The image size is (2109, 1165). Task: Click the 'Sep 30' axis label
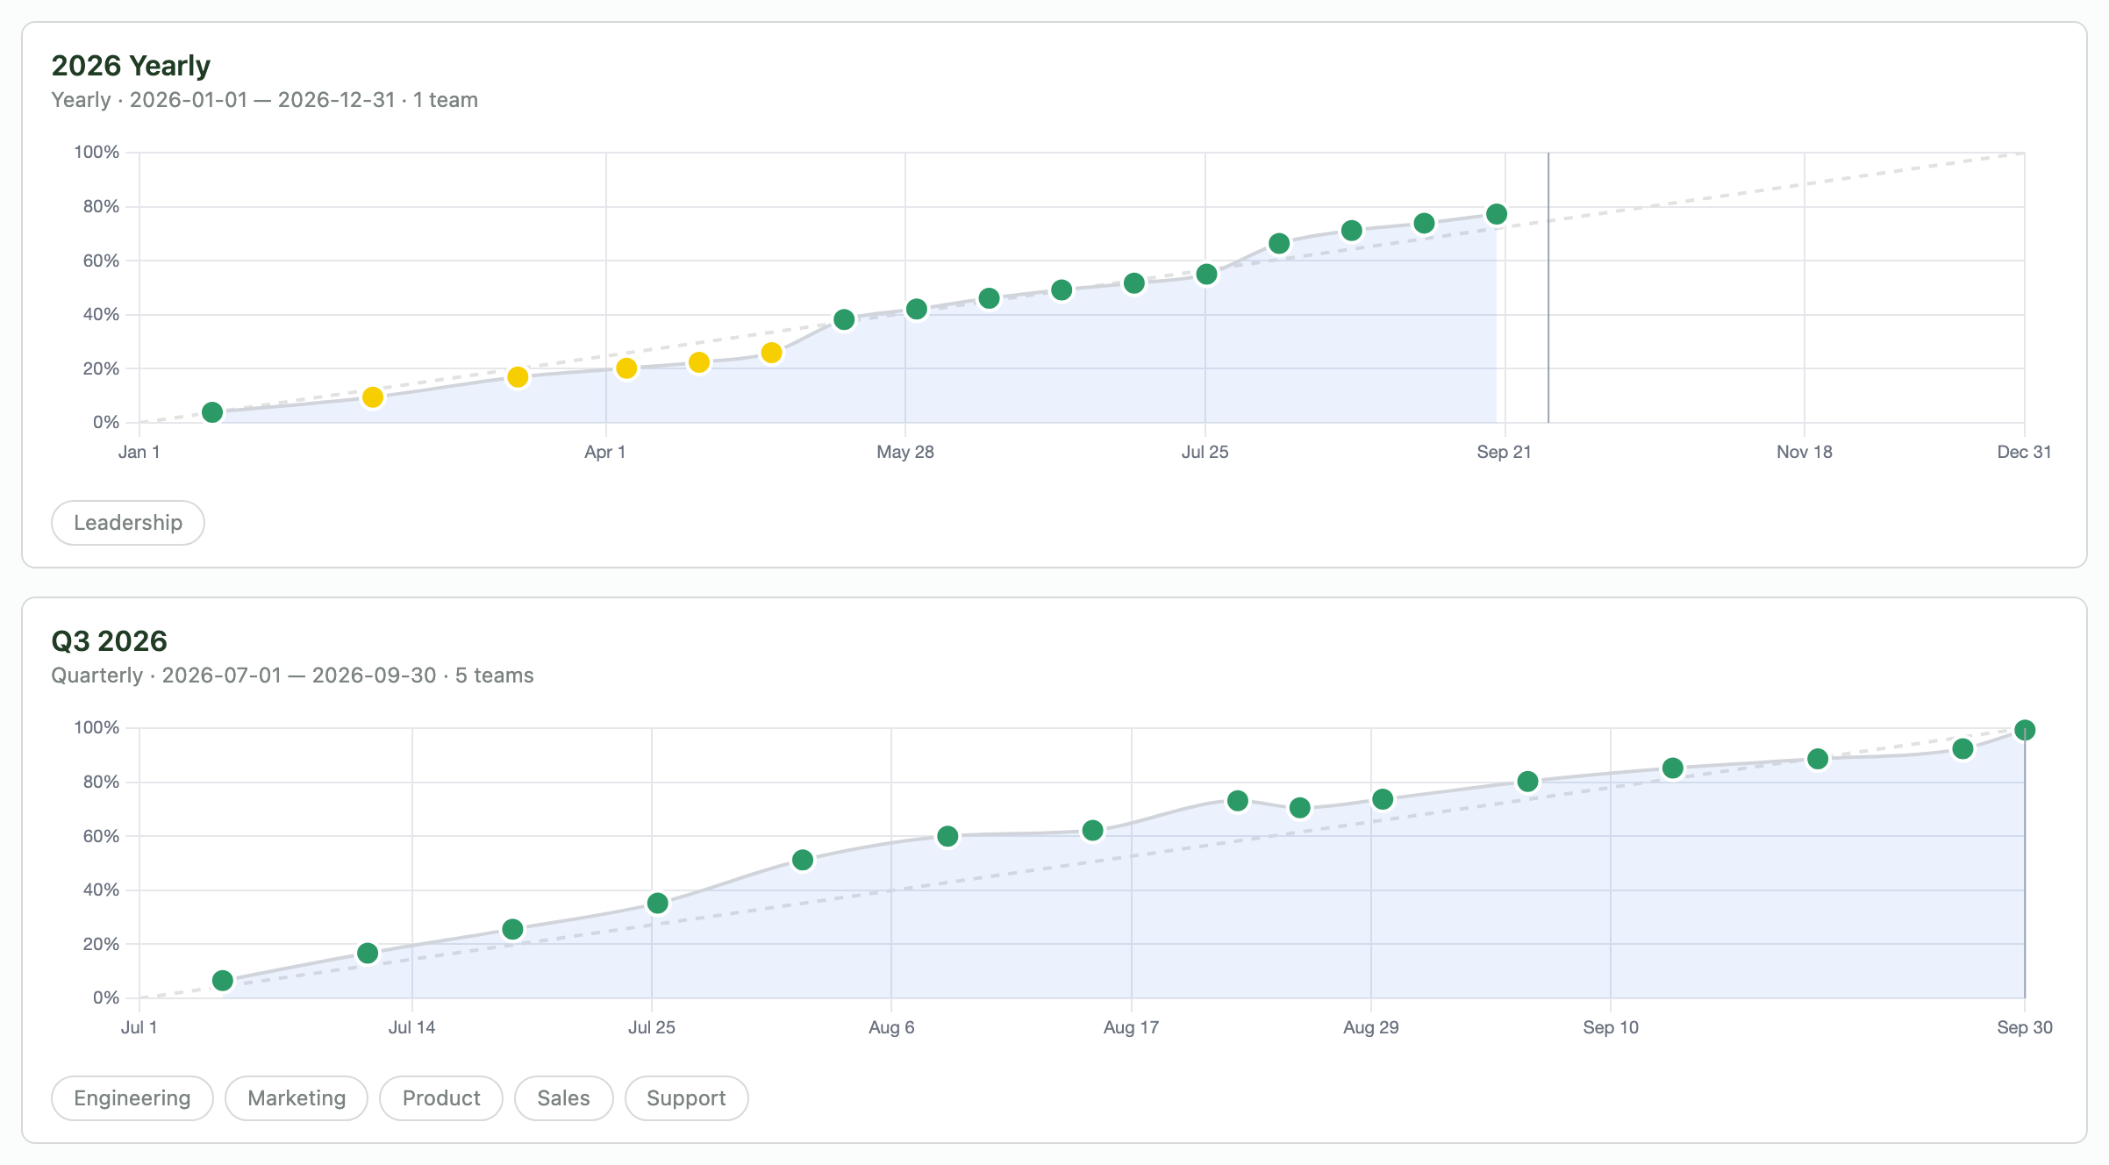pyautogui.click(x=2025, y=1027)
